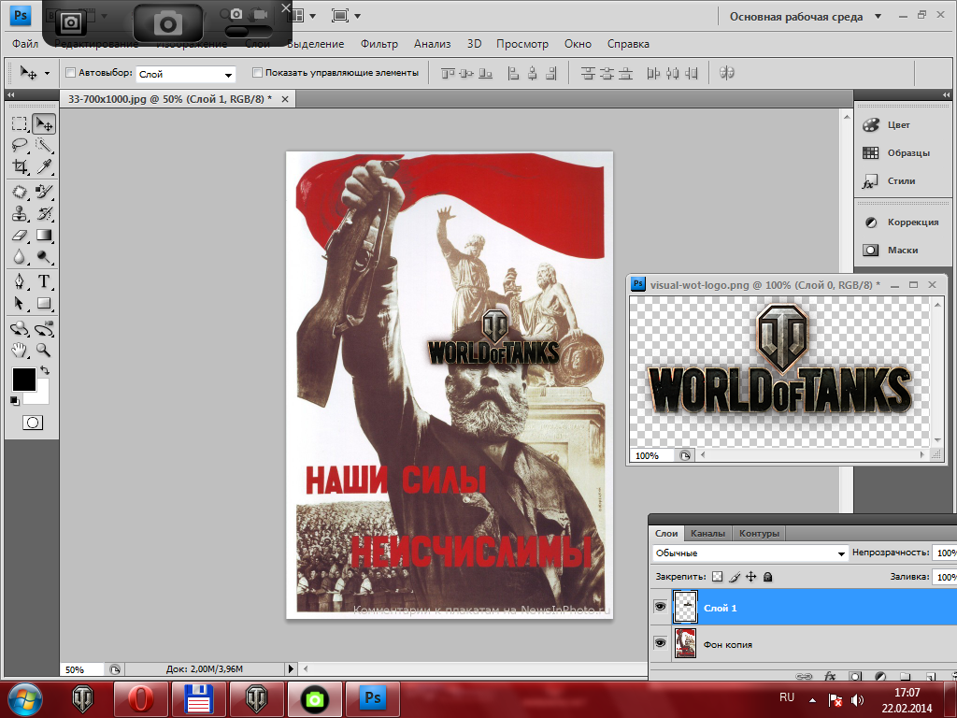Expand the document status info arrow
Screen dimensions: 957x718
click(x=292, y=668)
